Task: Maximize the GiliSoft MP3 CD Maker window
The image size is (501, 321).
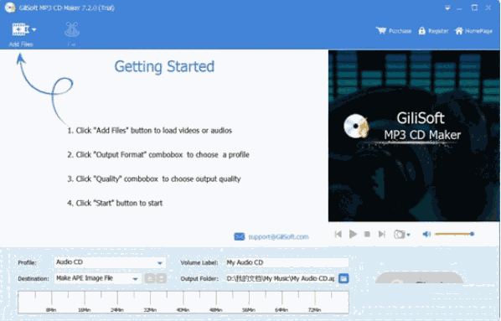Action: point(474,8)
